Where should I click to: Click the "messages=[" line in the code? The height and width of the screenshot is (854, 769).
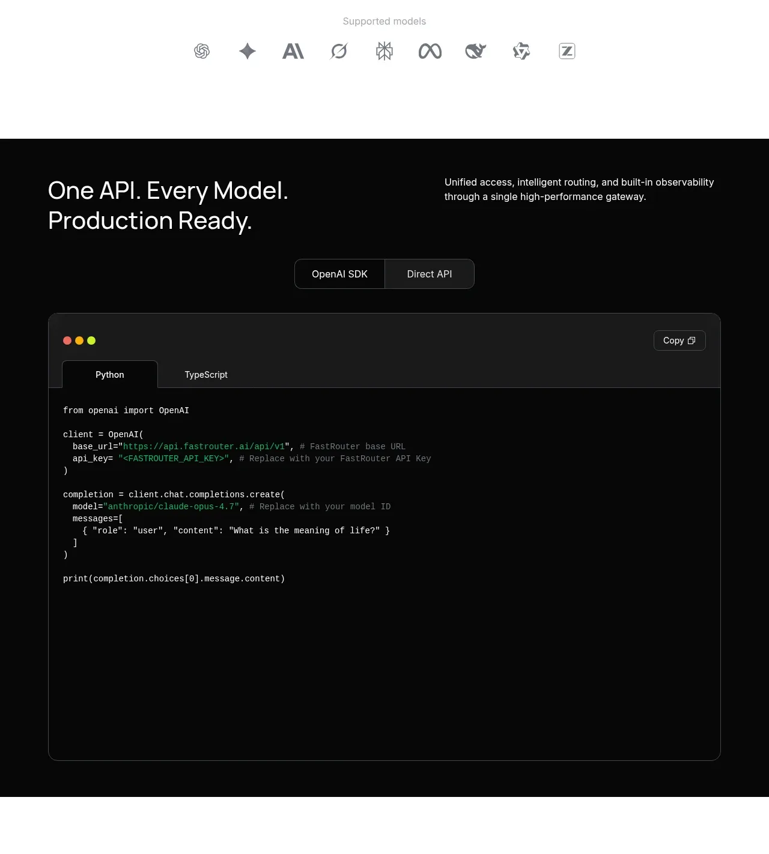(x=98, y=518)
